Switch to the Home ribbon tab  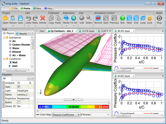25,8
